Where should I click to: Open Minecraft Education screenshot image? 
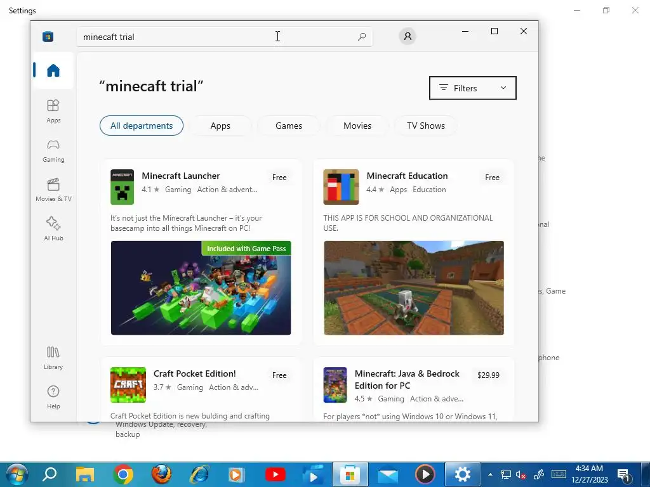414,288
